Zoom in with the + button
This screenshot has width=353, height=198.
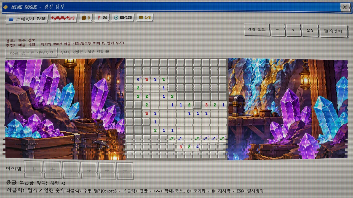(x=293, y=31)
